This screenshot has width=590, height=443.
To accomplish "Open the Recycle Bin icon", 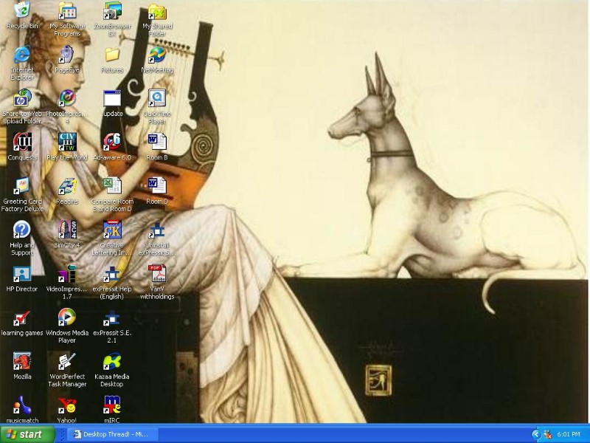I will coord(22,11).
